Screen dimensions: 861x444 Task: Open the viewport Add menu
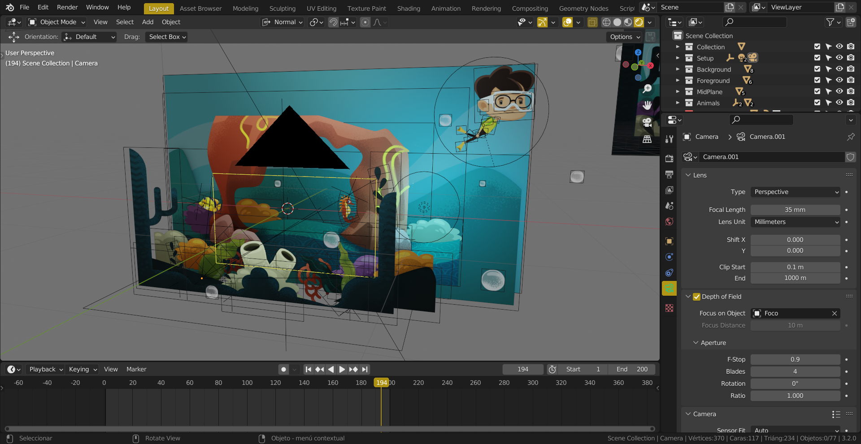pyautogui.click(x=148, y=22)
